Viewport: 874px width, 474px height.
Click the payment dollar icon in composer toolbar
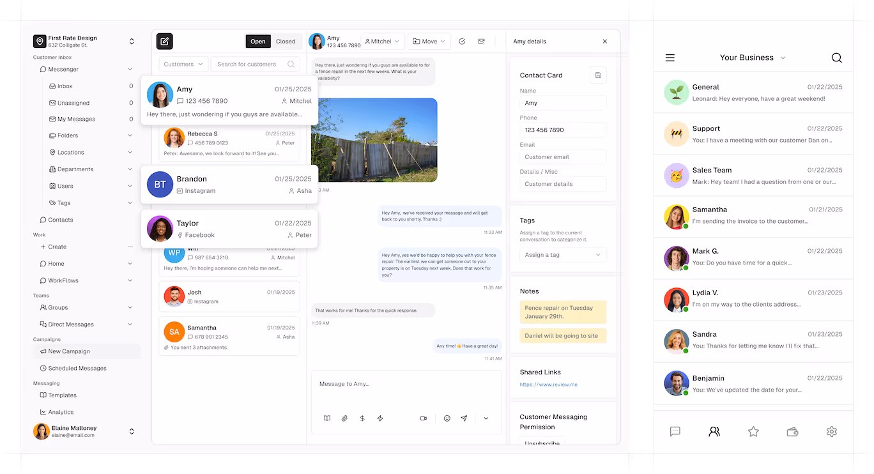362,418
